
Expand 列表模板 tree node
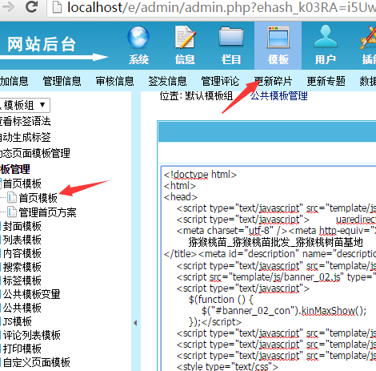pyautogui.click(x=22, y=240)
